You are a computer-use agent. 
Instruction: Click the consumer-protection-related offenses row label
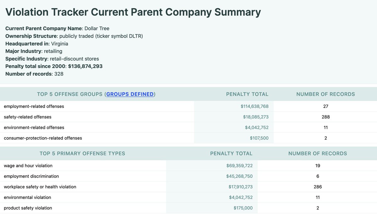(x=43, y=138)
